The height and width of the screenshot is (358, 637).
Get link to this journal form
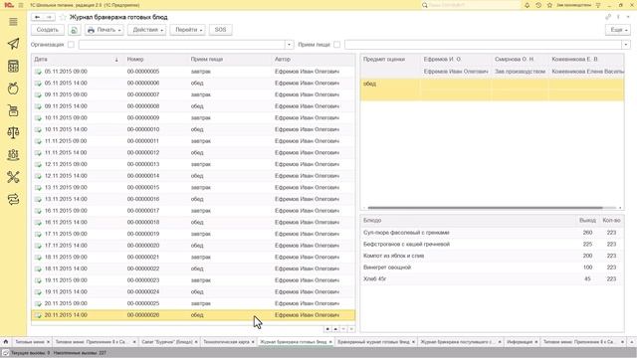(608, 17)
